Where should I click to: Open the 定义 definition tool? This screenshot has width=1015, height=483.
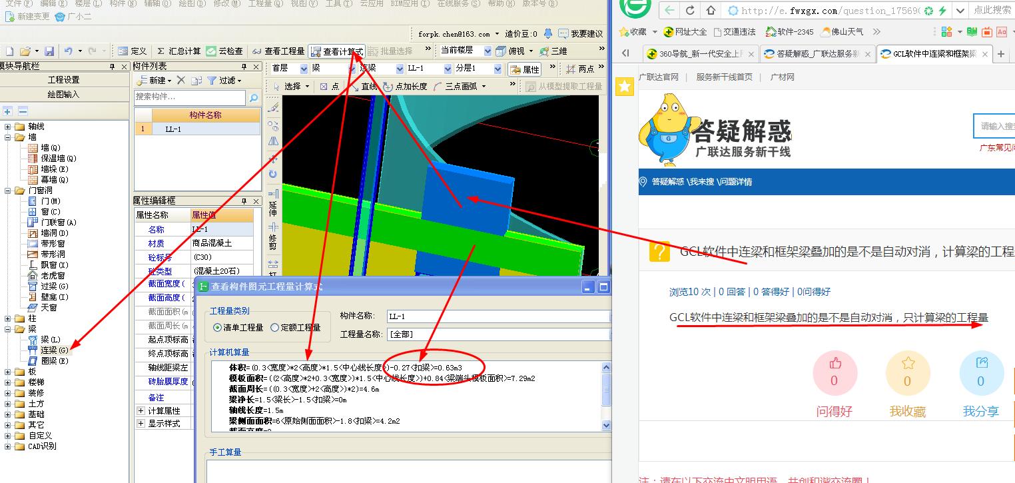click(132, 51)
